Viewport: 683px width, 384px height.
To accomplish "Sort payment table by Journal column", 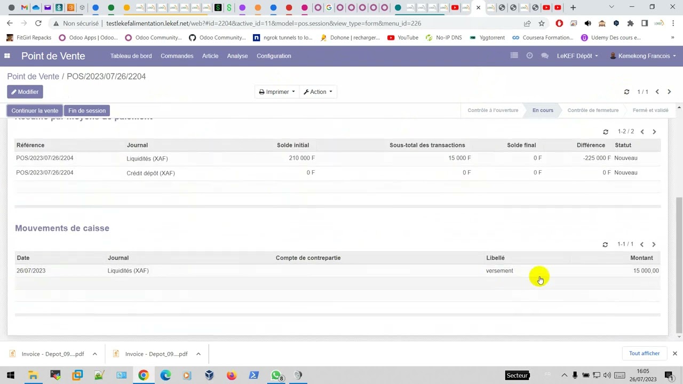I will (x=137, y=145).
